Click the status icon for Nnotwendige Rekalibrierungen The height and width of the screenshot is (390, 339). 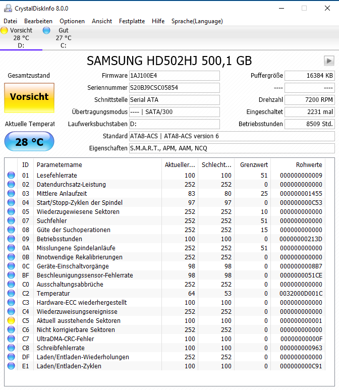(x=11, y=257)
